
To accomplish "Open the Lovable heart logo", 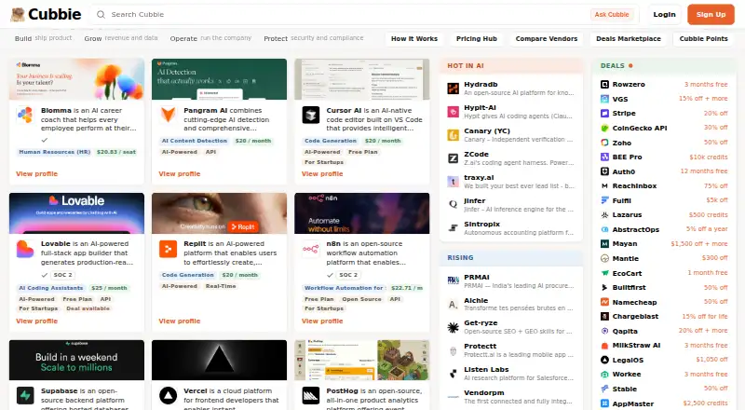I will click(25, 249).
